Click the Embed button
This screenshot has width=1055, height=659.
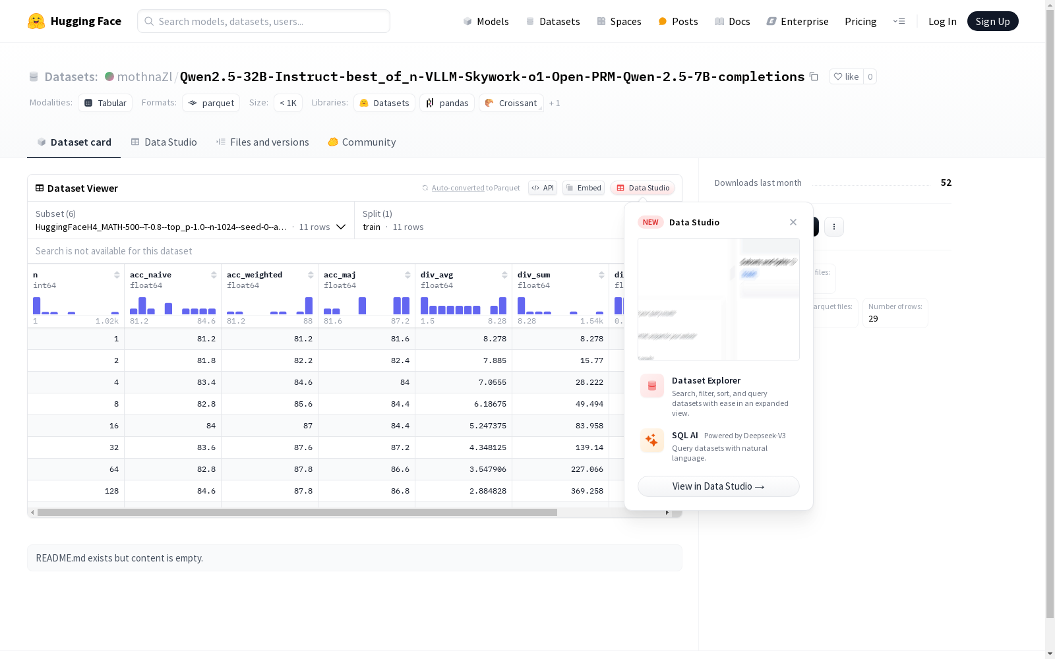tap(584, 188)
